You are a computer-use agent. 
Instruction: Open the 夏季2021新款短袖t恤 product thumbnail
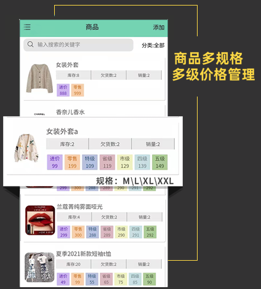click(39, 267)
